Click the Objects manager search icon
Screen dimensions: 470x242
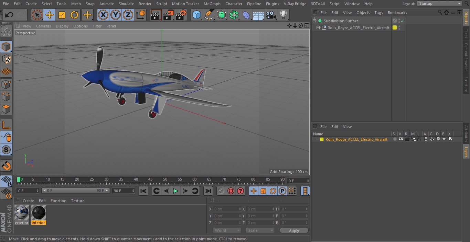click(440, 13)
